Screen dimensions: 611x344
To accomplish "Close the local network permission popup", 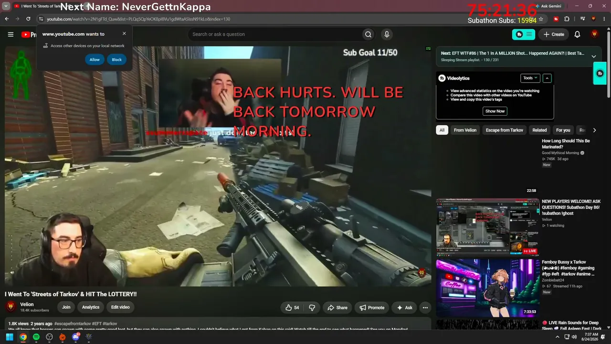I will [124, 34].
